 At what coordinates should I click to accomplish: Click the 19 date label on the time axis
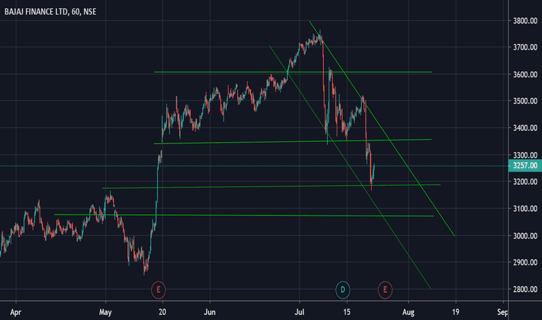point(455,312)
